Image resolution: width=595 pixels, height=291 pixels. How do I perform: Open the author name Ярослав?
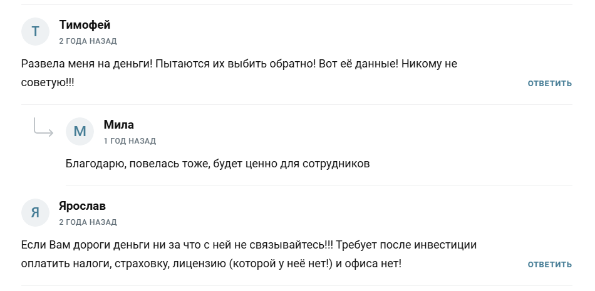83,206
